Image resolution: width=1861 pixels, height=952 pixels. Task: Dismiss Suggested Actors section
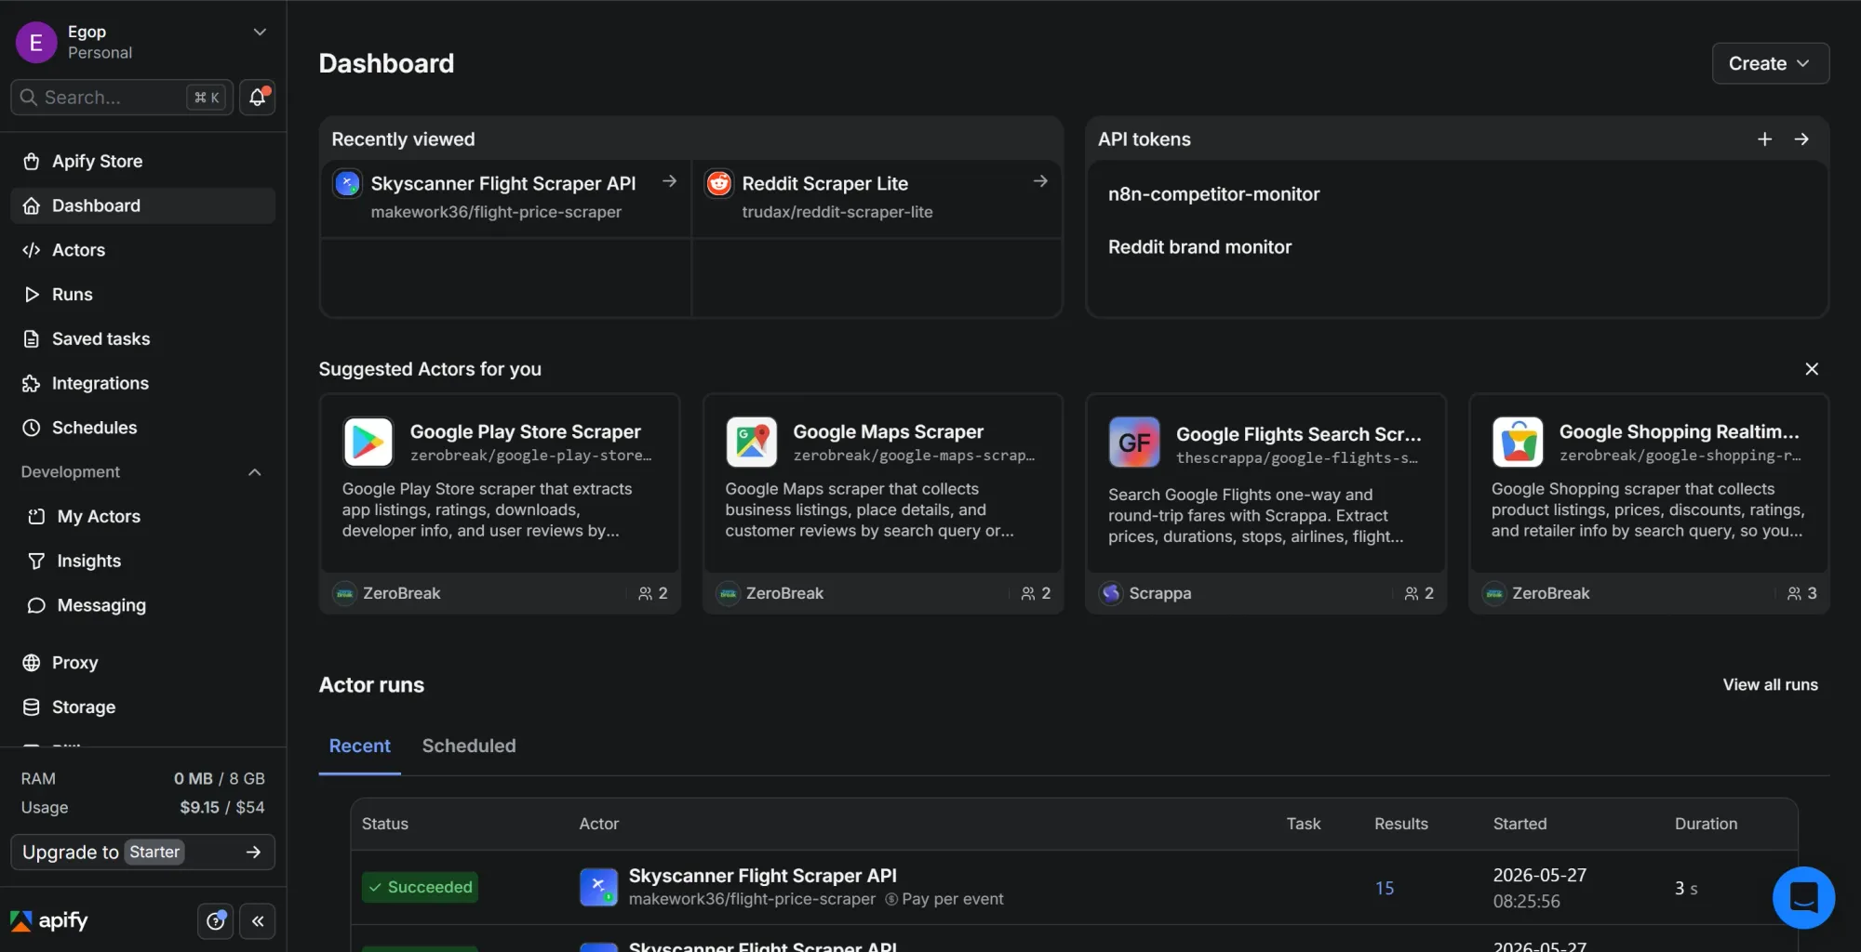point(1812,369)
